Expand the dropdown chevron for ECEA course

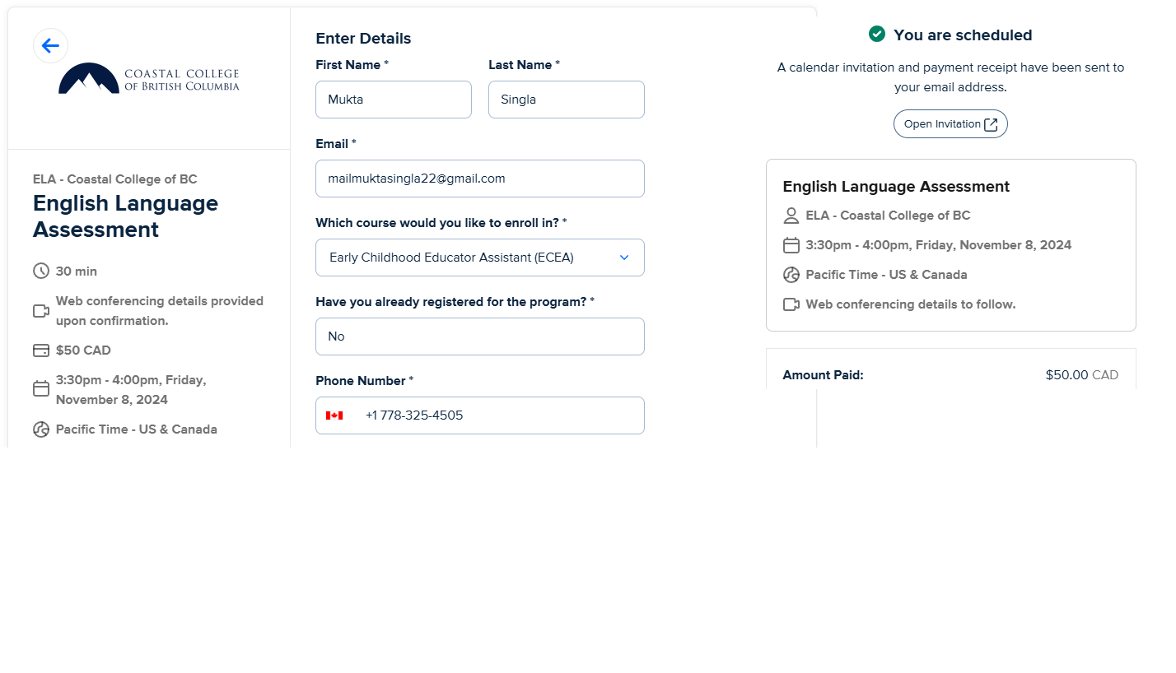pos(624,258)
